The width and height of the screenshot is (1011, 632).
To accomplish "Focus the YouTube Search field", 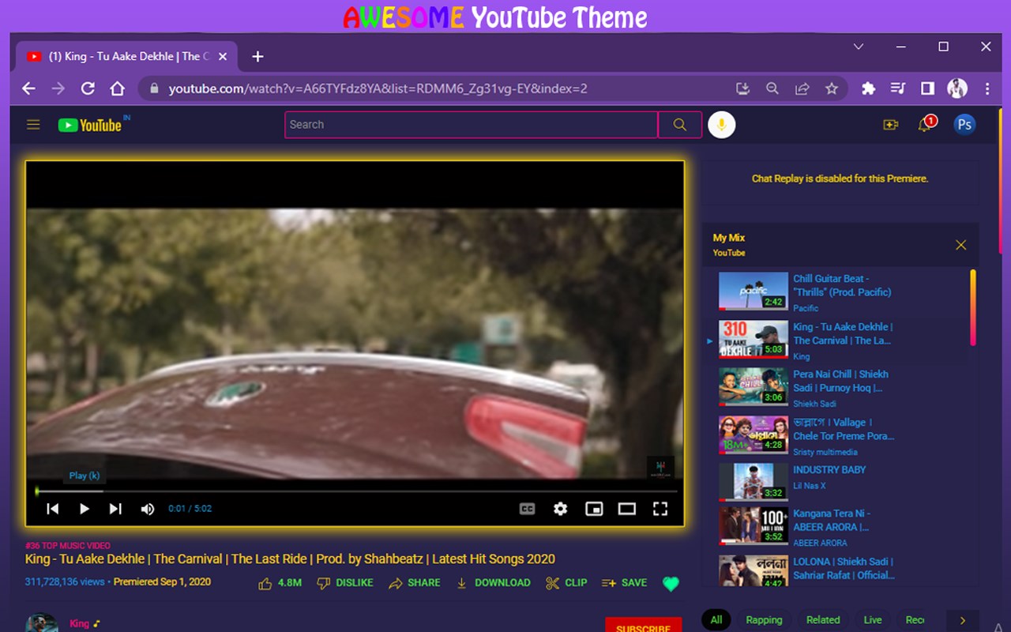I will coord(472,125).
